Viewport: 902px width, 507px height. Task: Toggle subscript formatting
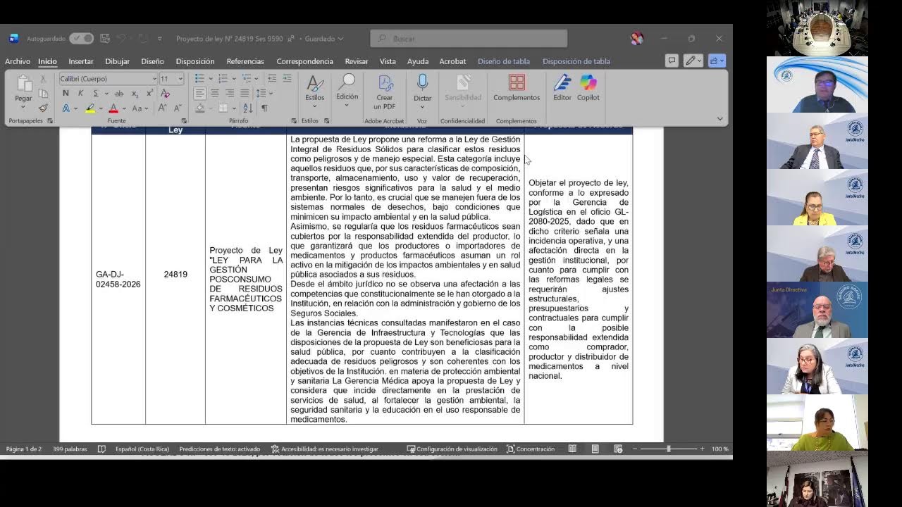pos(135,94)
